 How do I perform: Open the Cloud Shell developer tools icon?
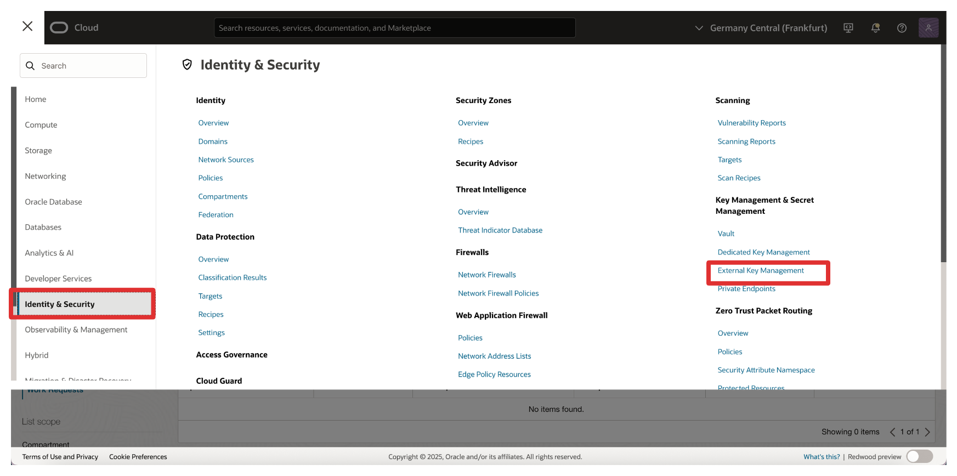coord(848,28)
